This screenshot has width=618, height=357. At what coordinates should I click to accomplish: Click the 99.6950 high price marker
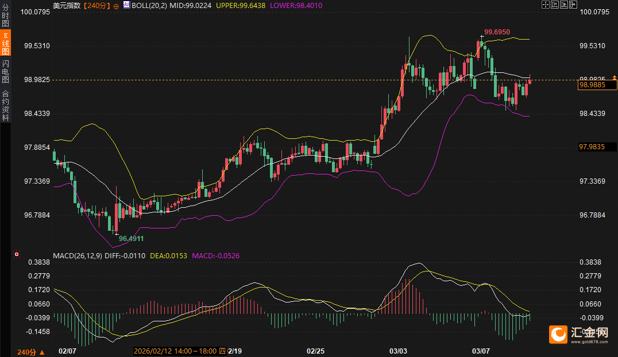pos(497,32)
